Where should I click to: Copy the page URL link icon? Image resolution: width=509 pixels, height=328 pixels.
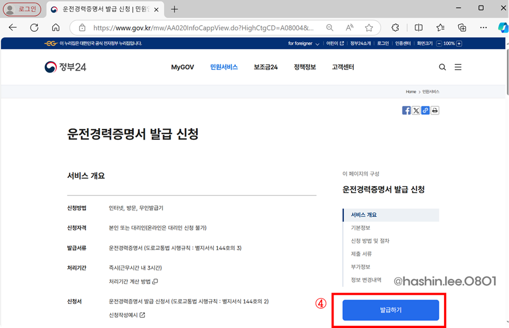pyautogui.click(x=425, y=110)
